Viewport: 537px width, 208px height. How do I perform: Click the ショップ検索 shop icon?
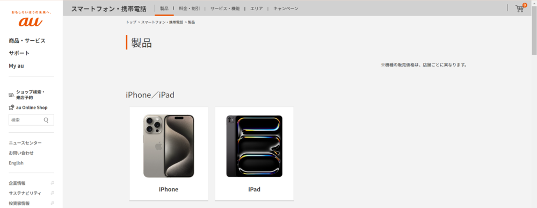coord(11,95)
